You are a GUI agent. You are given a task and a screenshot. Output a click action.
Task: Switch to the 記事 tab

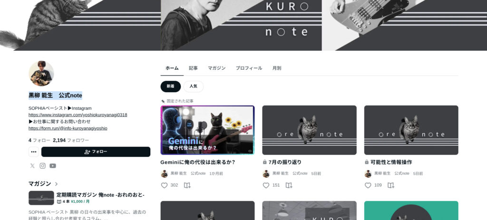pos(193,68)
